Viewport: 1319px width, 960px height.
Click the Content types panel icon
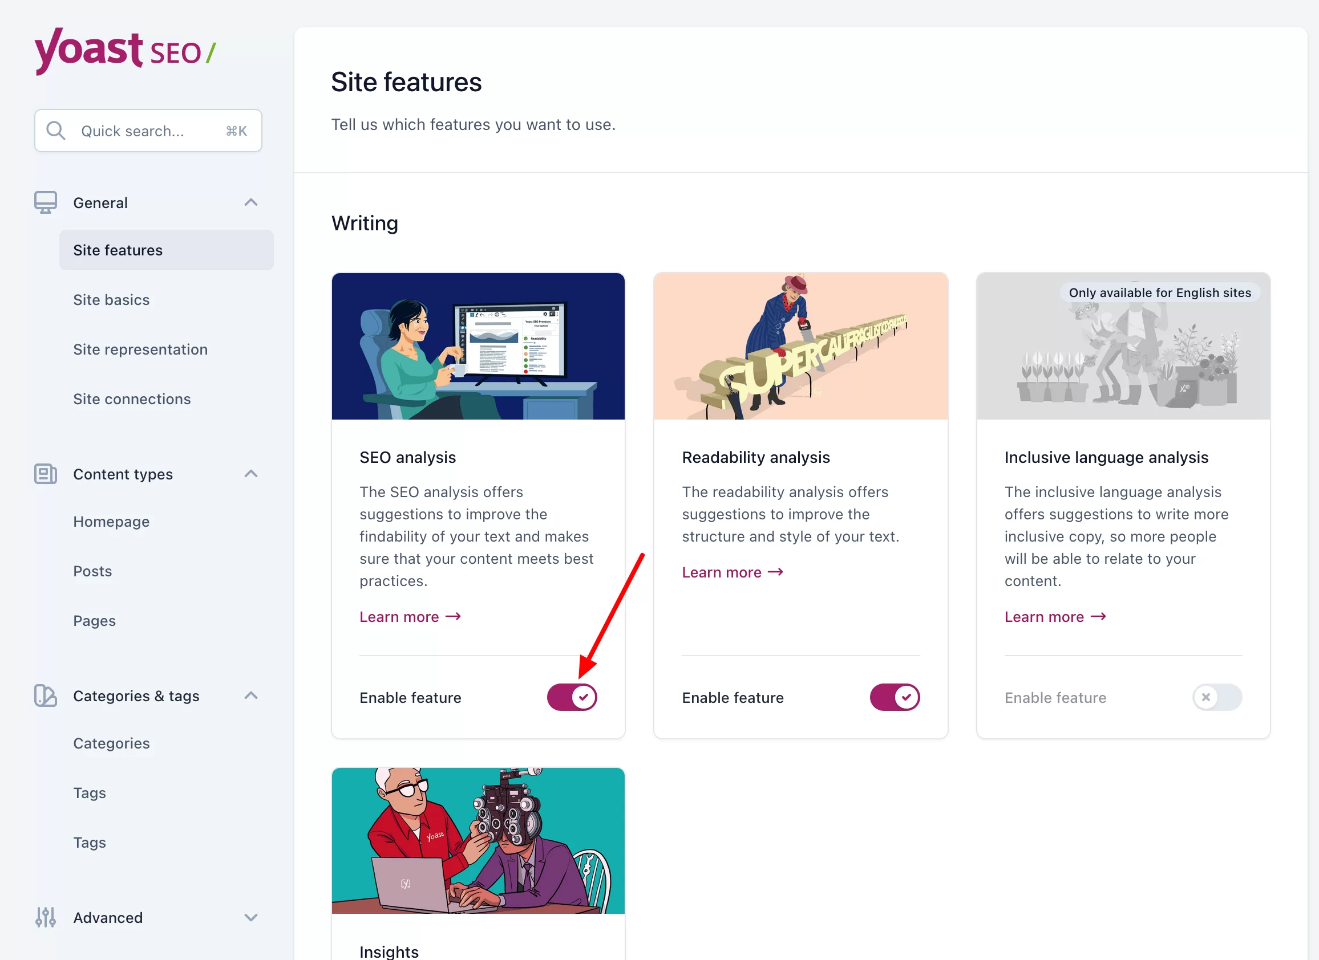46,474
